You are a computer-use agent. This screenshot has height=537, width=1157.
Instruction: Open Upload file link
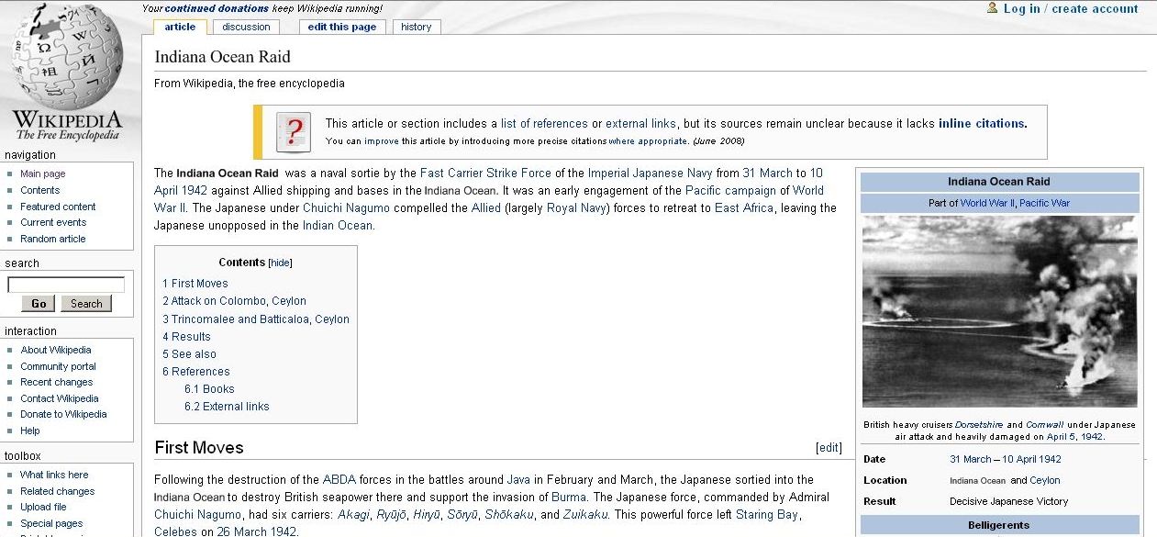(x=43, y=507)
